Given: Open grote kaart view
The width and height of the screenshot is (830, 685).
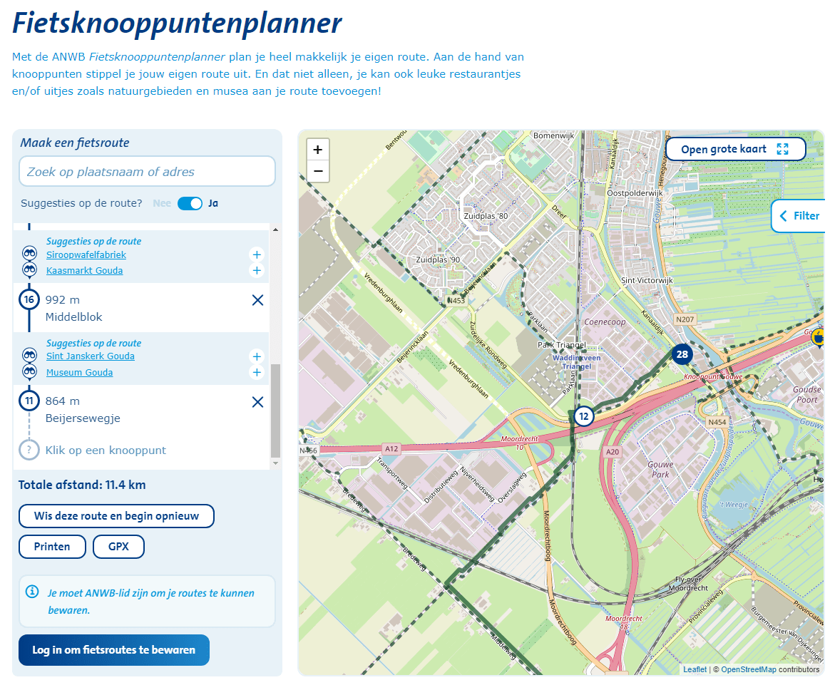Looking at the screenshot, I should (735, 149).
